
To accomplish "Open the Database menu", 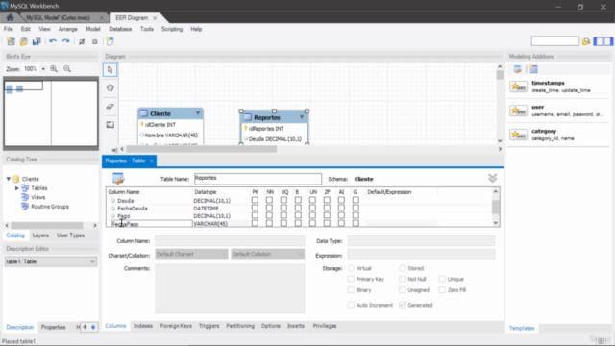I will pos(120,29).
